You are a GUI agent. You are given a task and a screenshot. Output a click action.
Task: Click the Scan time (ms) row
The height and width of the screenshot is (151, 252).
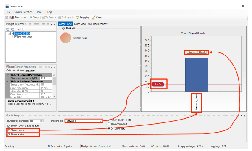click(31, 94)
